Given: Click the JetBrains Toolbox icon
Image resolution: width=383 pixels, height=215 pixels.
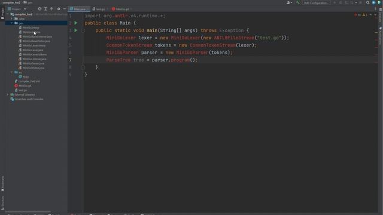Looking at the screenshot, I should point(379,2).
